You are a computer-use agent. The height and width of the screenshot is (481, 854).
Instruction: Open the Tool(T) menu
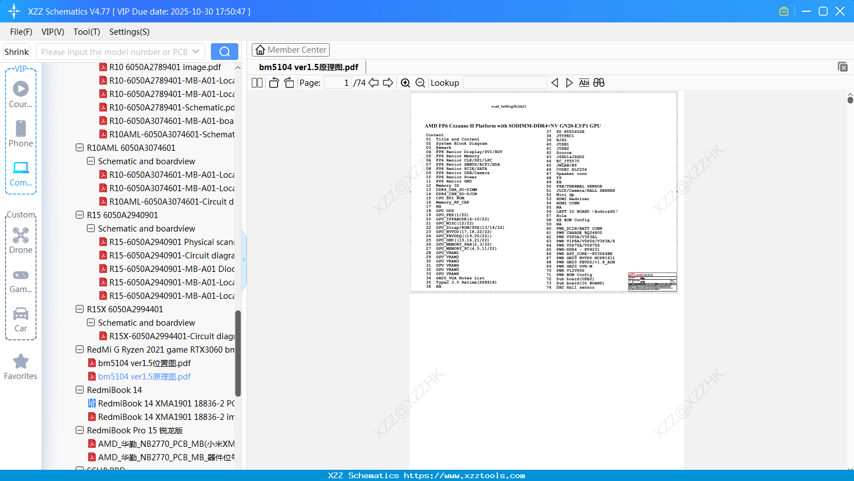[x=87, y=32]
